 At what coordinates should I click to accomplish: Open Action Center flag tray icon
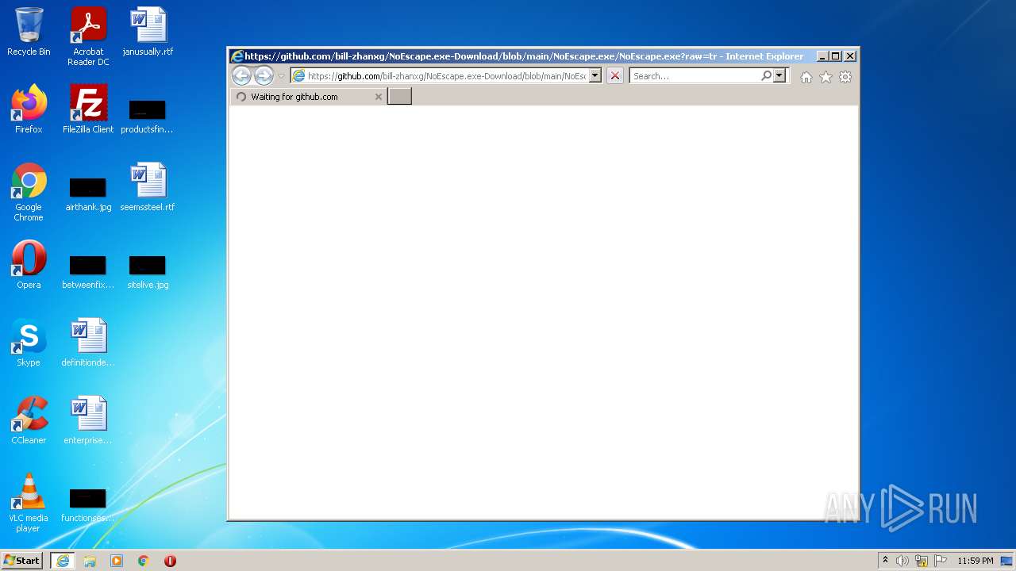point(940,561)
